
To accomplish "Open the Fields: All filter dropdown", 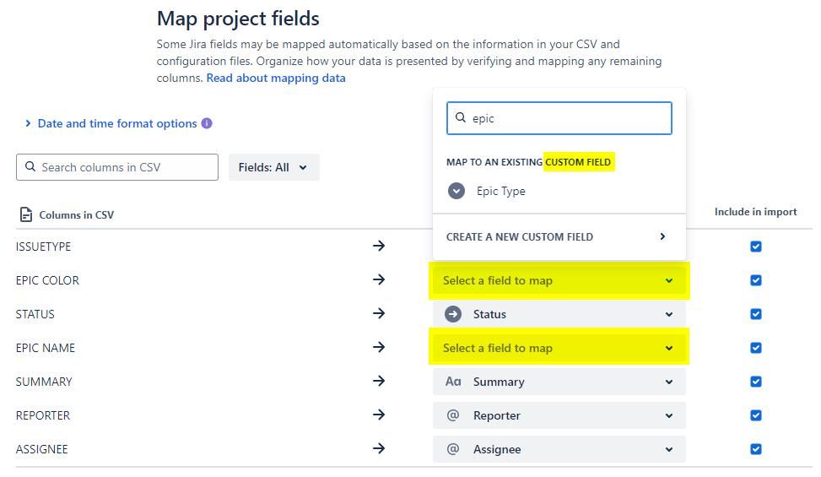I will [273, 167].
